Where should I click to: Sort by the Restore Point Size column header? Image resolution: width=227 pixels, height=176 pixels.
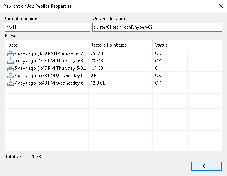click(120, 45)
